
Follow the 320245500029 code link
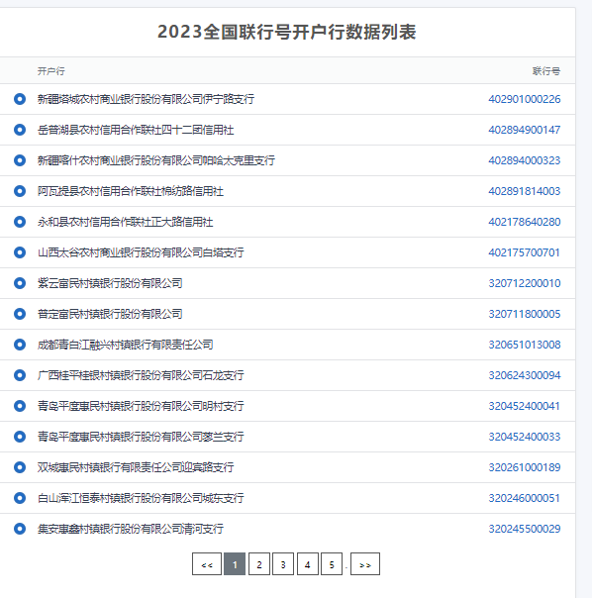click(x=525, y=529)
